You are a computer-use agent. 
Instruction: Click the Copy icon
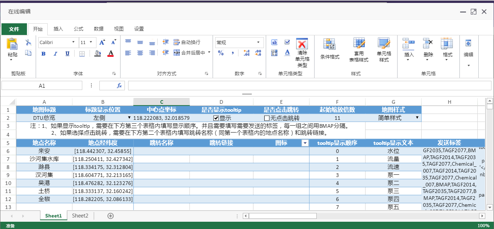click(x=28, y=53)
